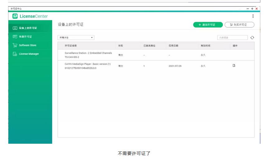The height and width of the screenshot is (163, 270).
Task: Click 有效 status in CAYIN MediaSign row
Action: click(121, 66)
